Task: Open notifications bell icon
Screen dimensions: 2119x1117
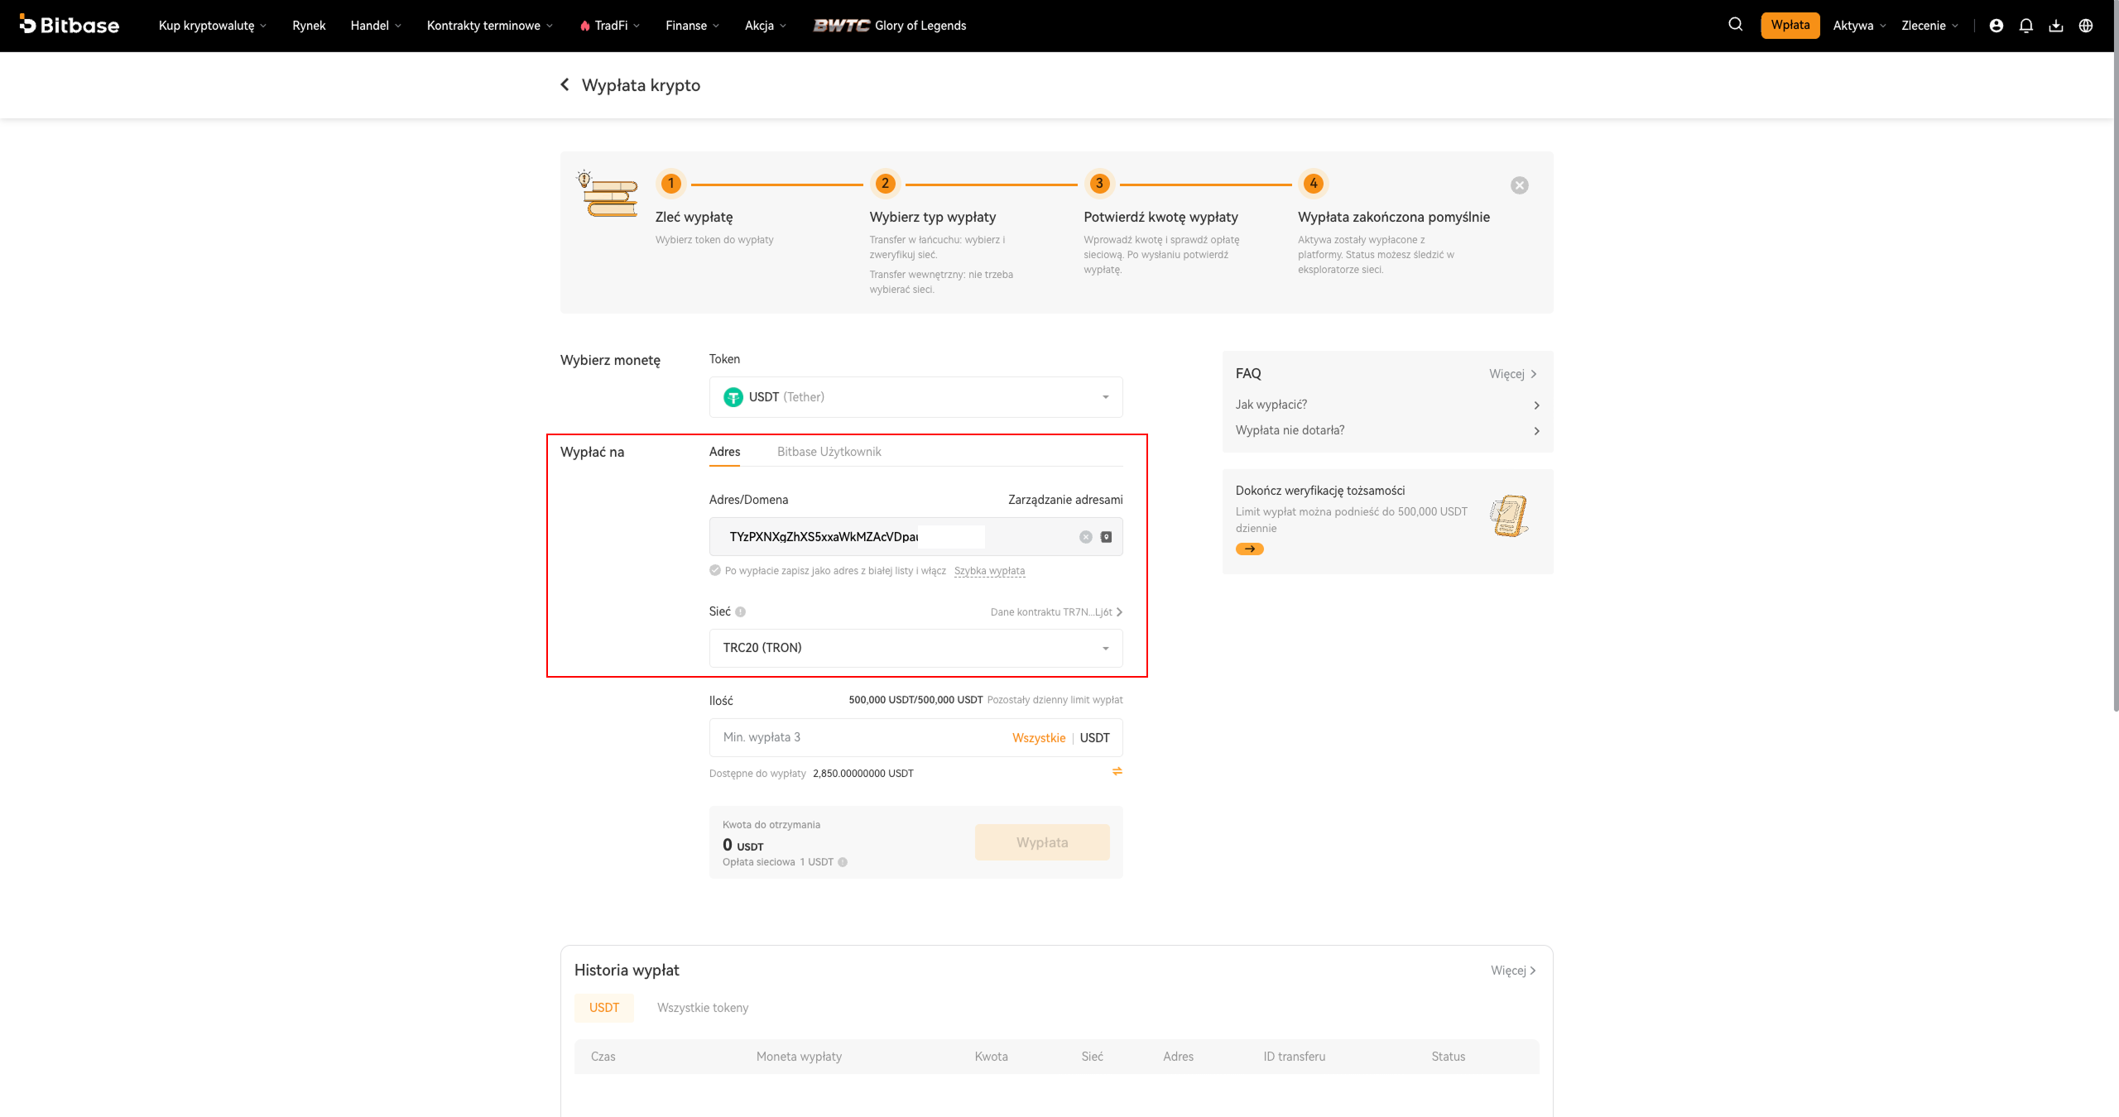Action: point(2025,26)
